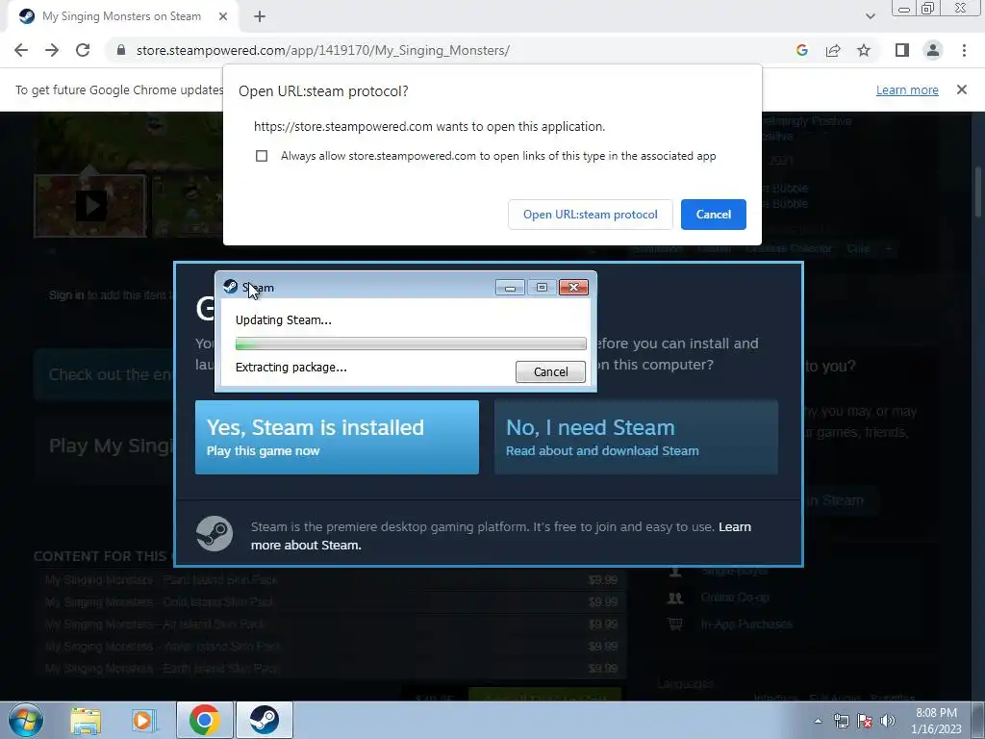Open Windows Media Player from taskbar
Screen dimensions: 985x739
(x=143, y=720)
